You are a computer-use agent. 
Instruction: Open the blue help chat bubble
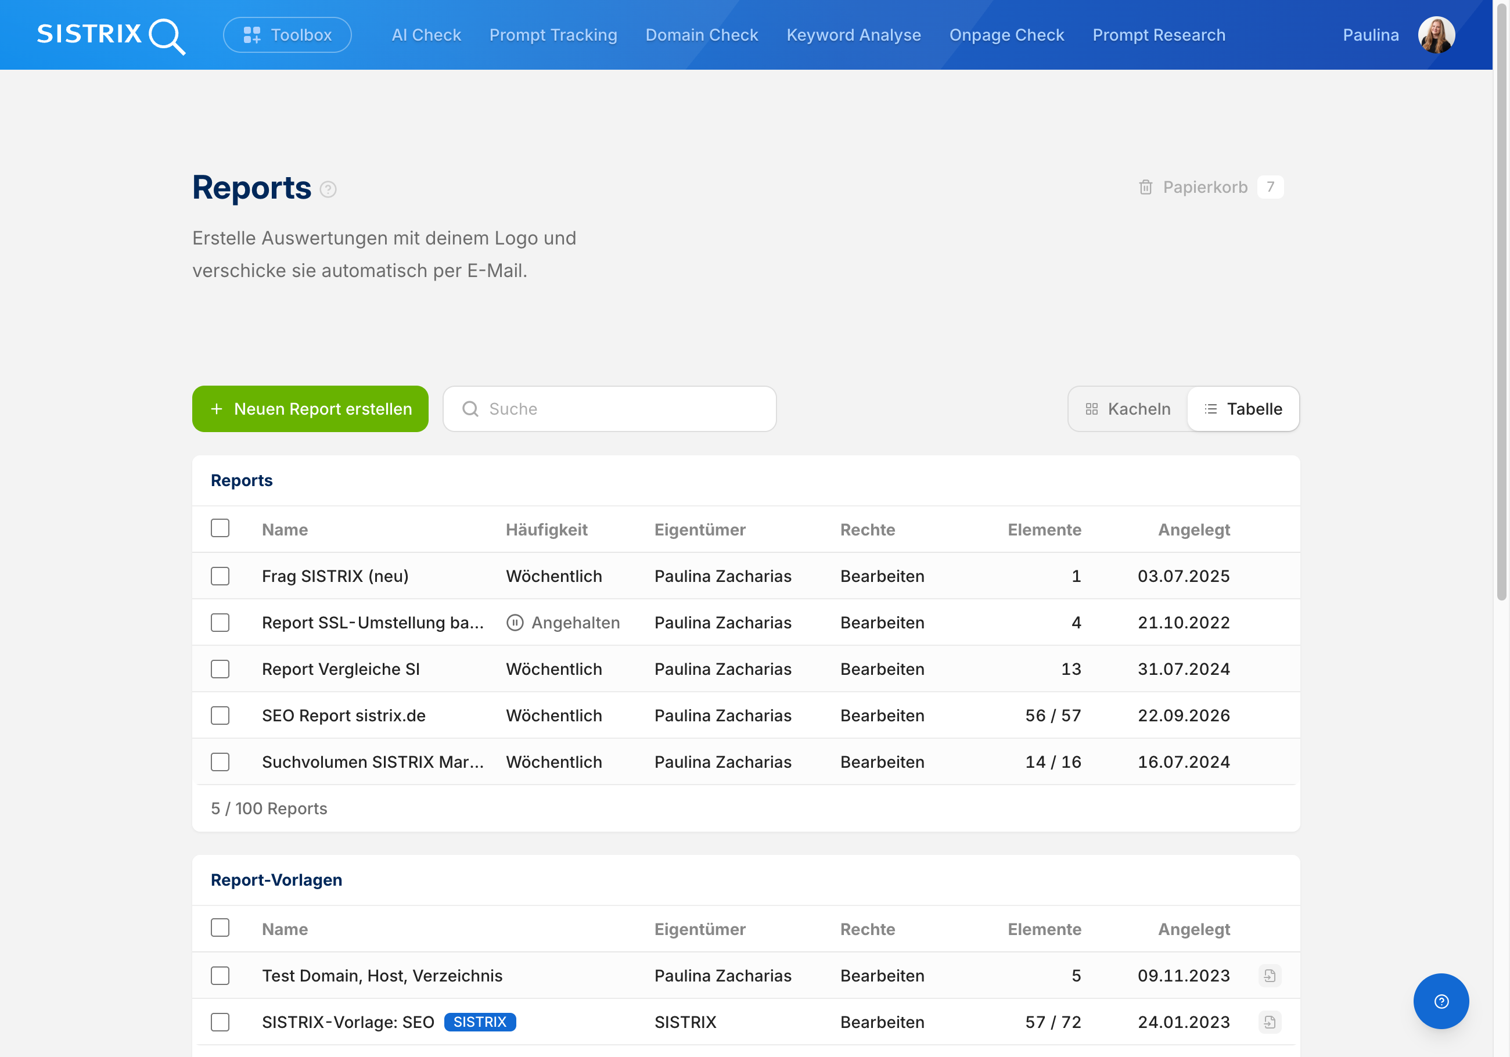1441,1001
